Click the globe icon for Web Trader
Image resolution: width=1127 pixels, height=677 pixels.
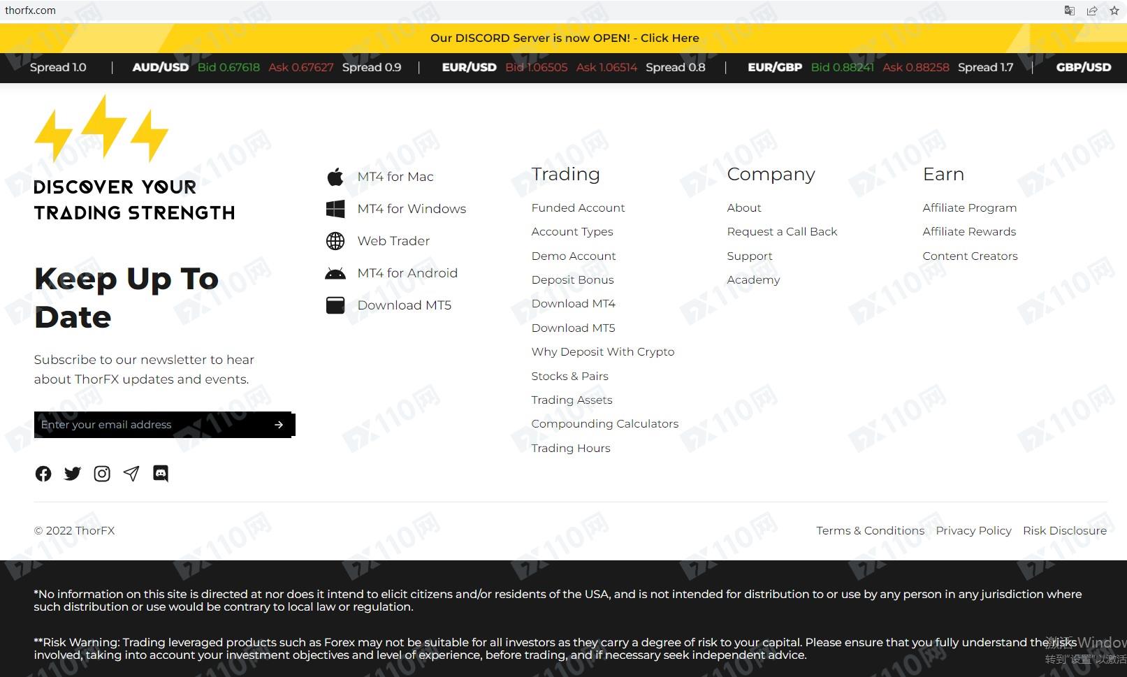click(x=335, y=241)
